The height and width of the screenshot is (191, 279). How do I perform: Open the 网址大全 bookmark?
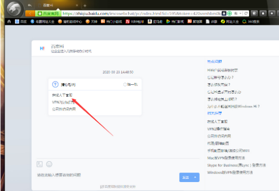click(x=230, y=22)
